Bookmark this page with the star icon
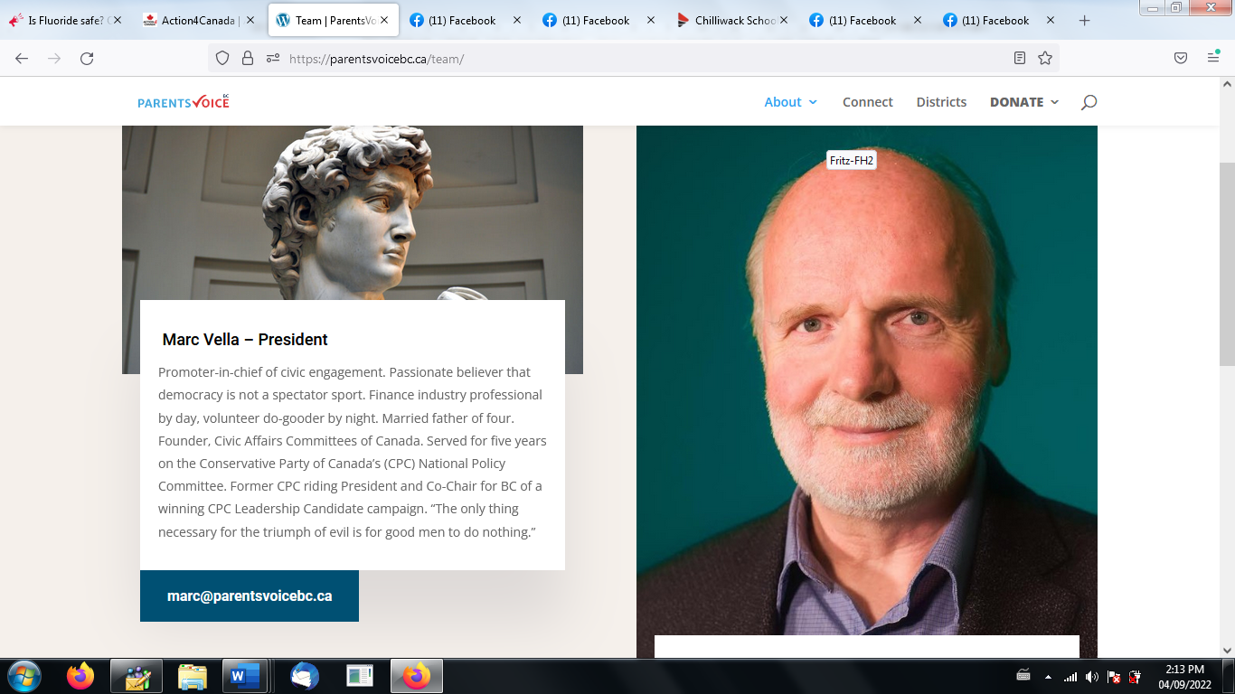This screenshot has height=694, width=1235. [x=1045, y=58]
